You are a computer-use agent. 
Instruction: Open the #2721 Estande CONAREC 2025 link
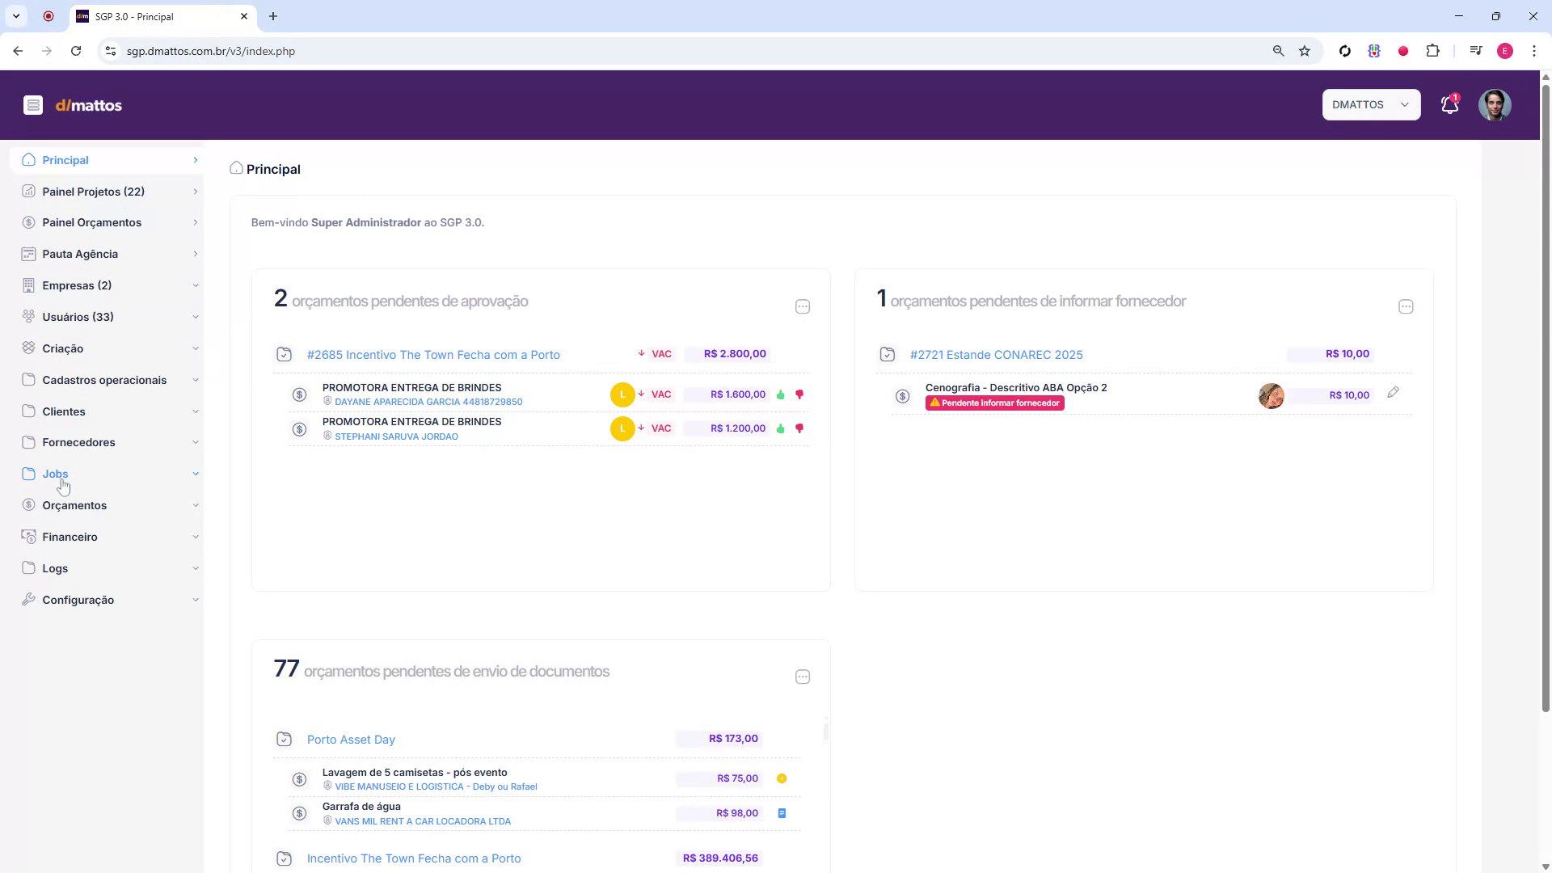(996, 354)
